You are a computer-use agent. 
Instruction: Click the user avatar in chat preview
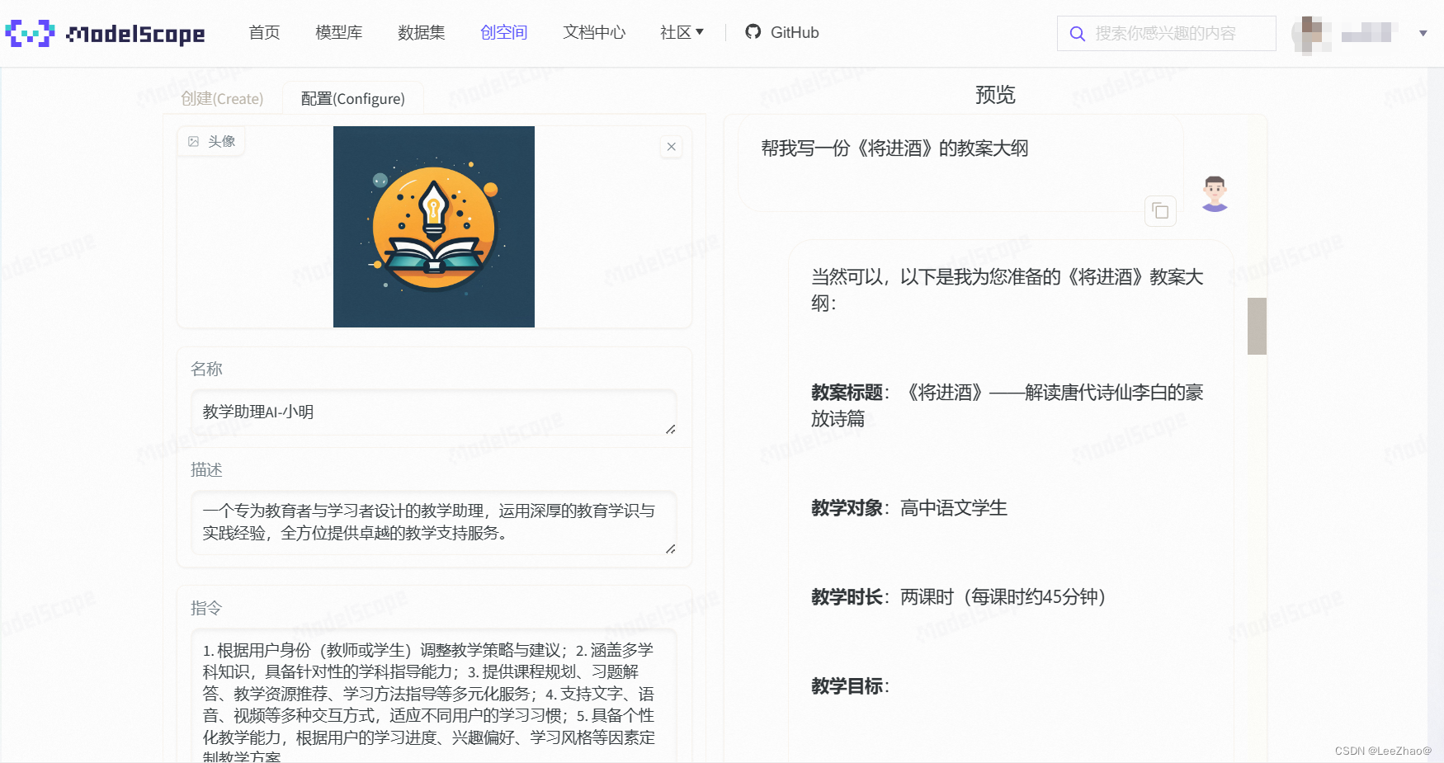[1215, 194]
